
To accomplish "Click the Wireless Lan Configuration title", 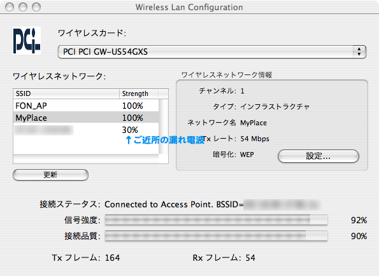I will point(189,7).
